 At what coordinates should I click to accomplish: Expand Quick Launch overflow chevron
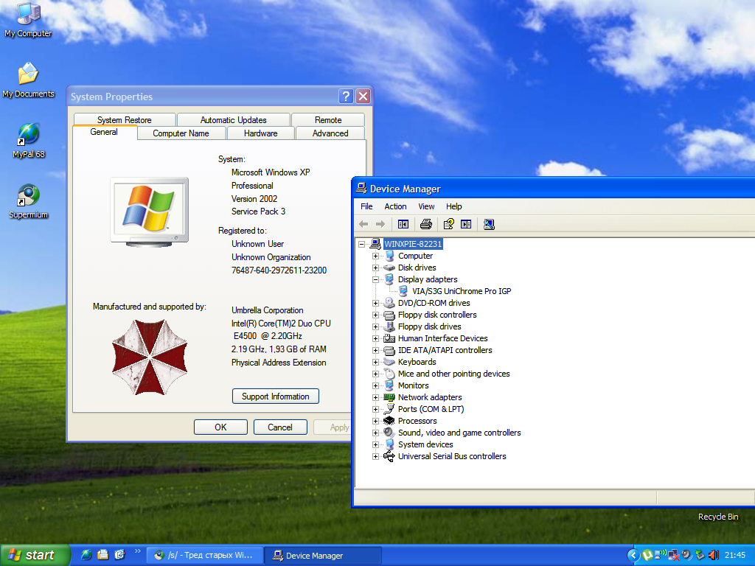pyautogui.click(x=138, y=551)
